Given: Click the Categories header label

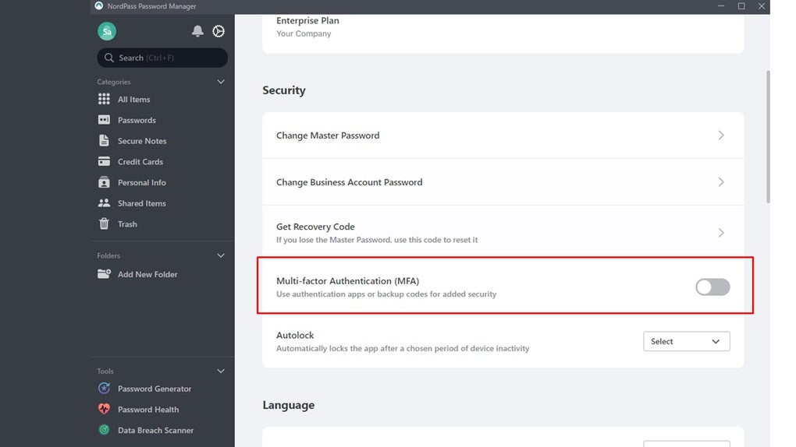Looking at the screenshot, I should (114, 82).
